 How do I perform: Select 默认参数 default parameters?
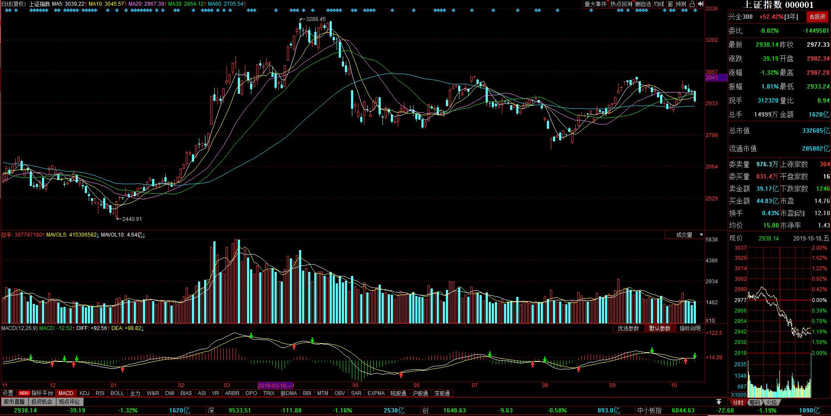(660, 328)
